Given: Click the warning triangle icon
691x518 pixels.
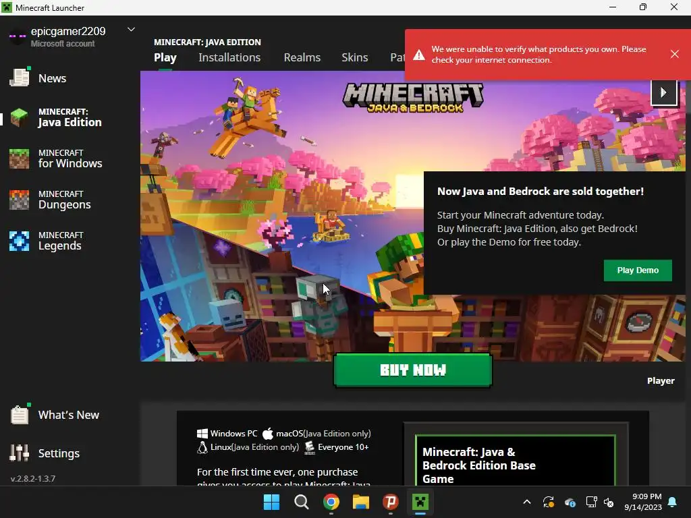Looking at the screenshot, I should 418,55.
